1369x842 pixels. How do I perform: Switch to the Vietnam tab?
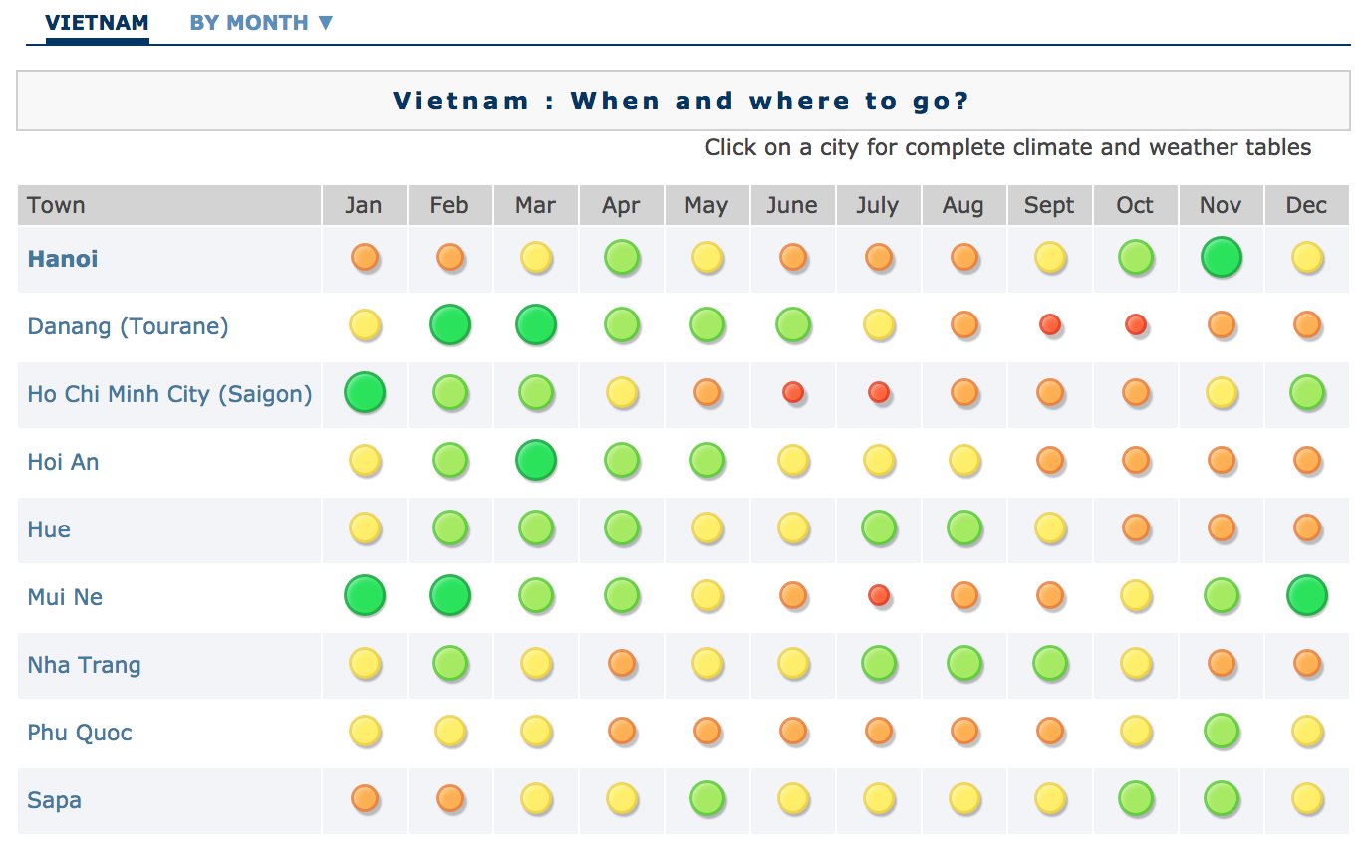(97, 23)
